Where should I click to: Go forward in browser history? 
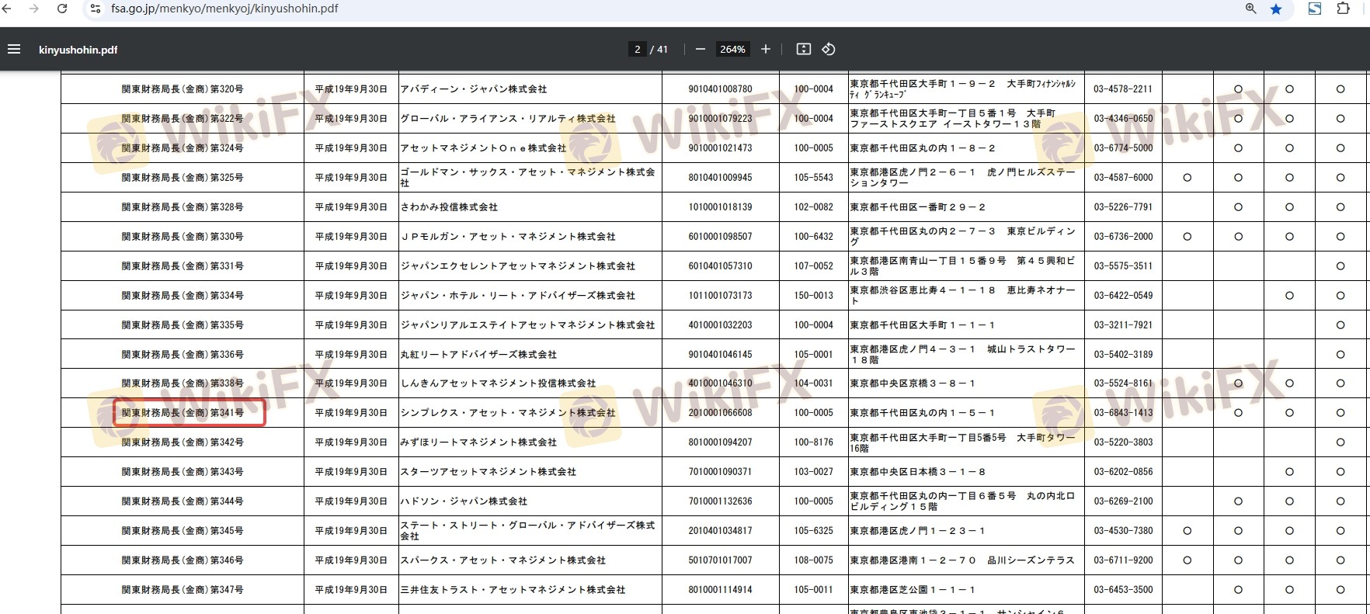click(x=34, y=9)
